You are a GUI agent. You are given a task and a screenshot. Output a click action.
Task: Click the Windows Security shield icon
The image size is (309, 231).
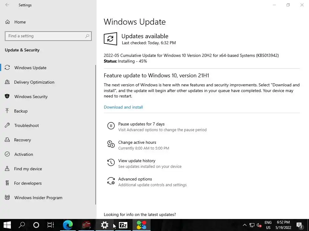tap(7, 96)
